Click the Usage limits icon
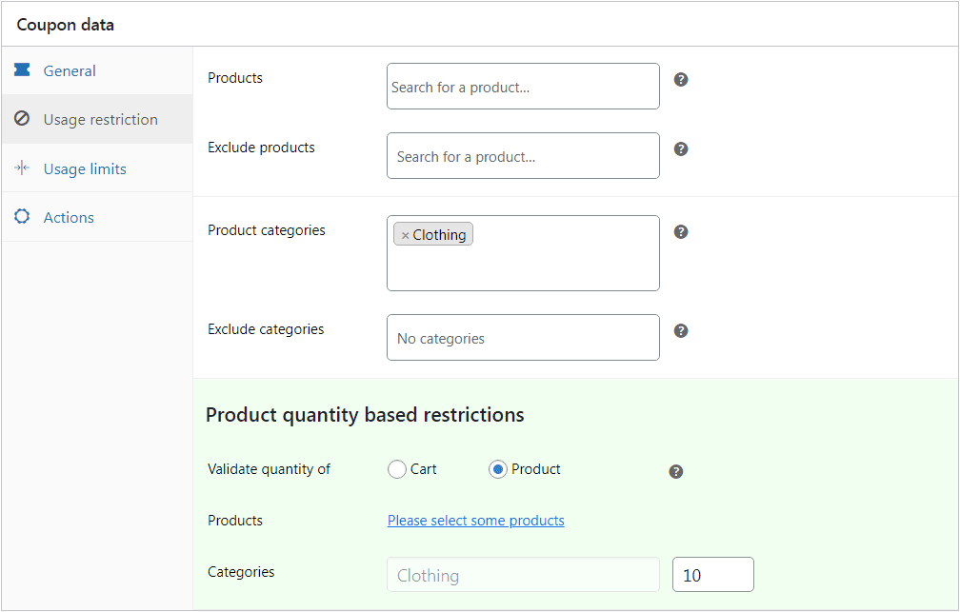 [22, 168]
